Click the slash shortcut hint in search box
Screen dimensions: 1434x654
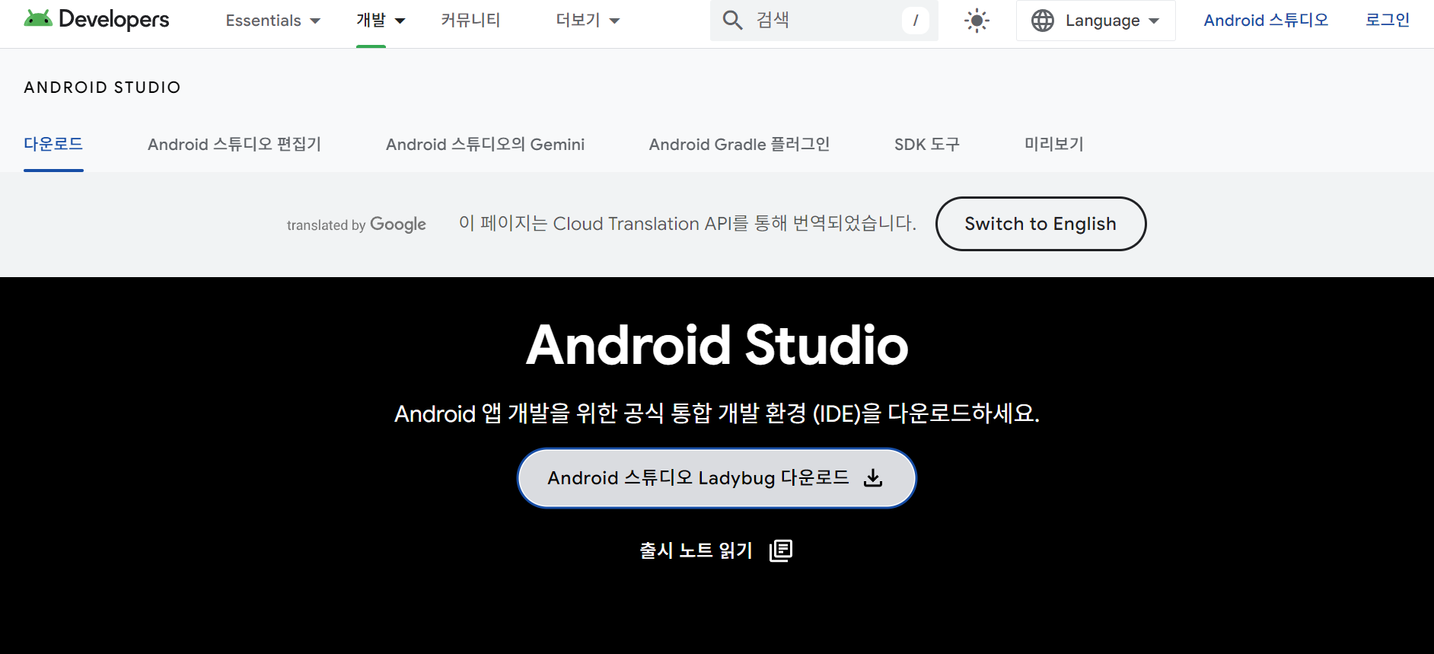pos(916,21)
